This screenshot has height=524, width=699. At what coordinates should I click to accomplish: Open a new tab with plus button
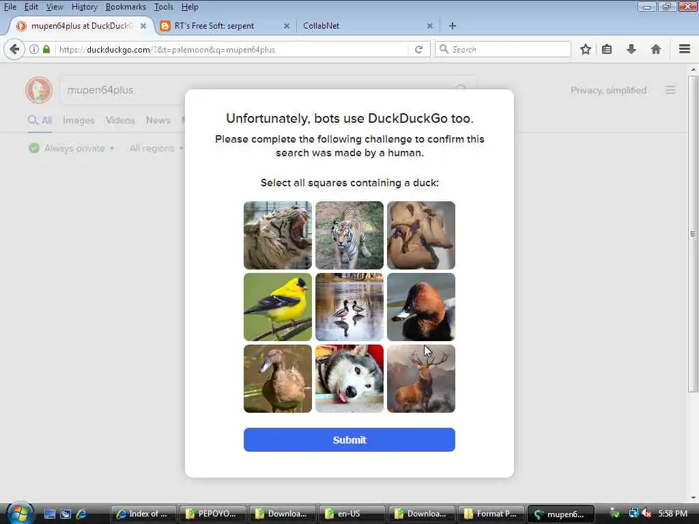coord(453,26)
